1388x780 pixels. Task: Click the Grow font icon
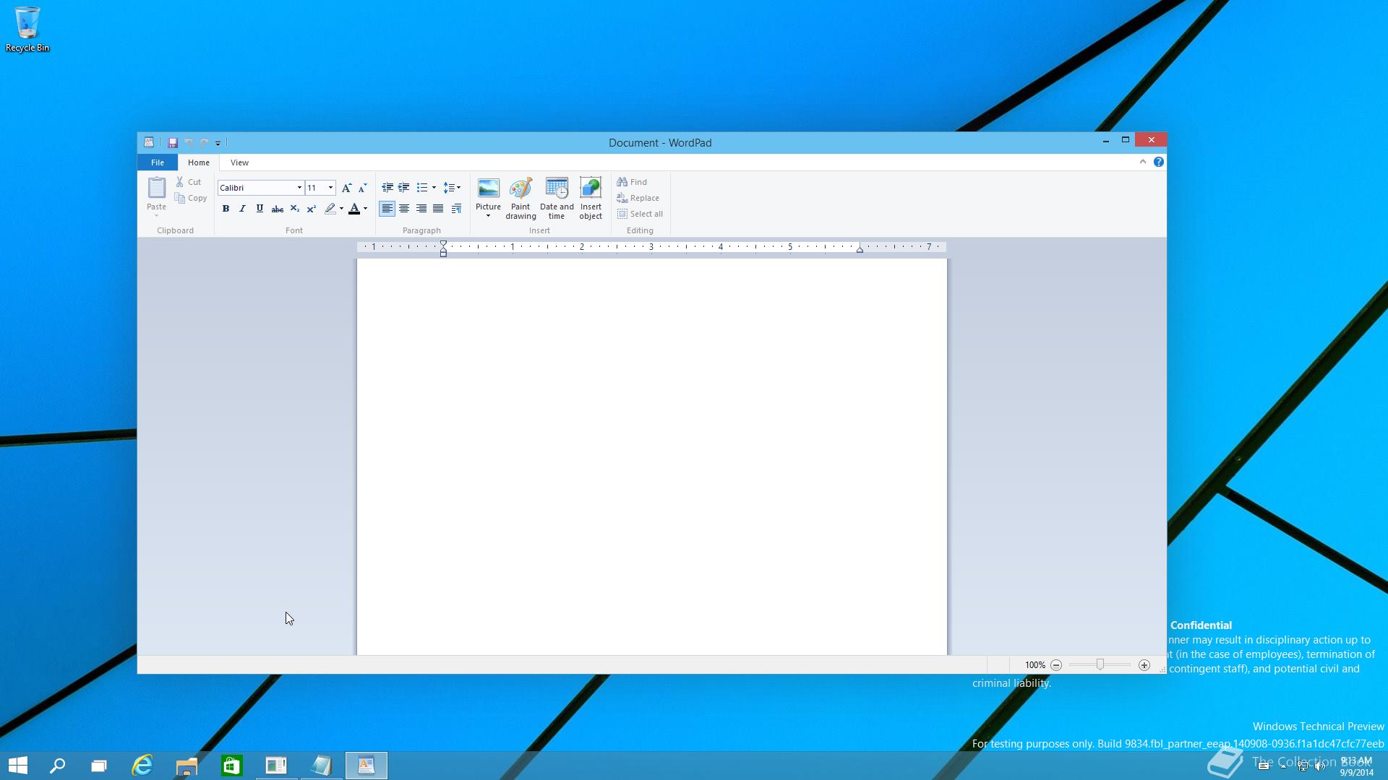pos(346,188)
